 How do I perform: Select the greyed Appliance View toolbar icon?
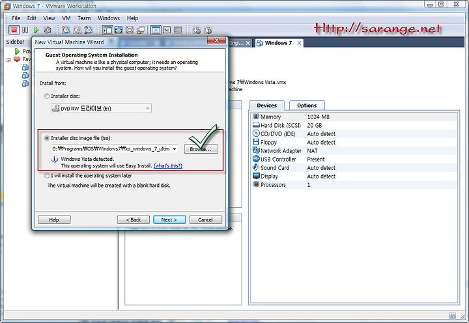pos(178,30)
